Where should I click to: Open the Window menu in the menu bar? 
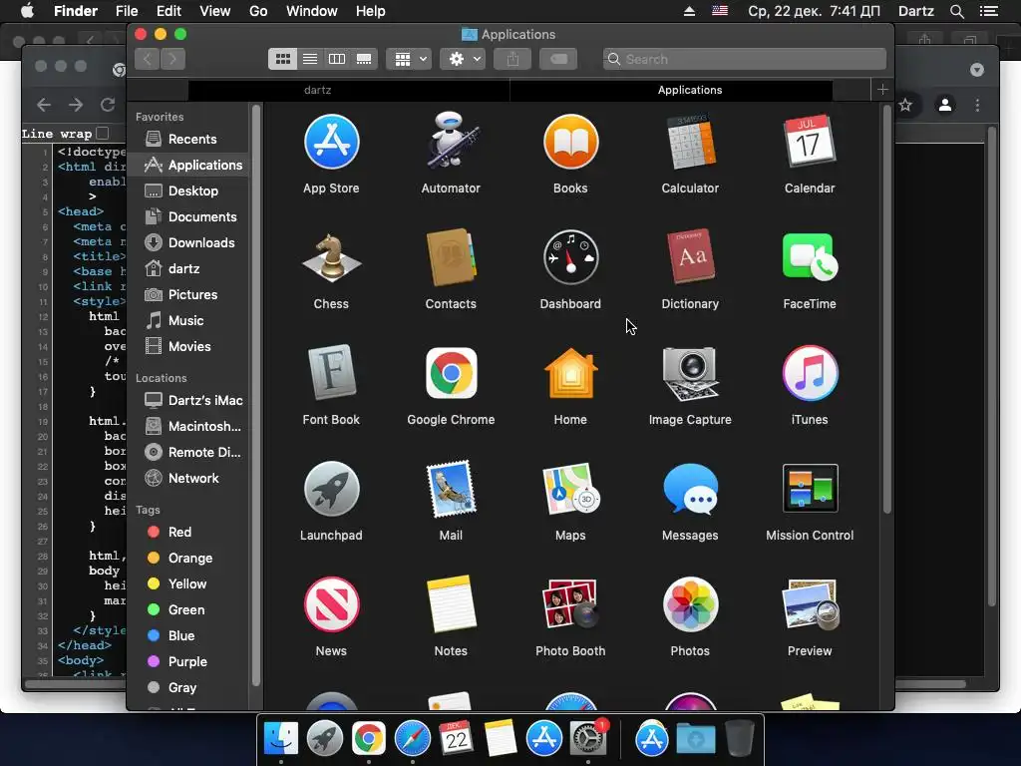coord(312,11)
